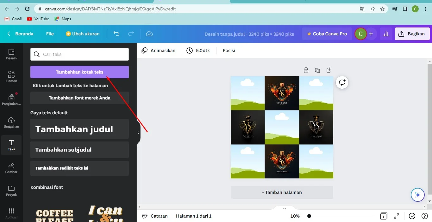Check cloud save status icon

[x=149, y=34]
